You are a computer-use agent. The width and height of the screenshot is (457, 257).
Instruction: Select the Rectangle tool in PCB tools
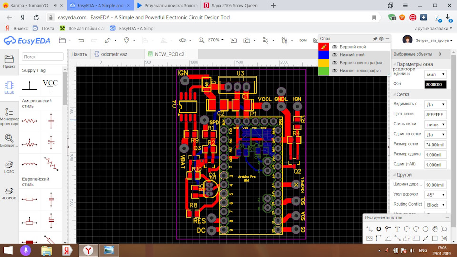[435, 238]
